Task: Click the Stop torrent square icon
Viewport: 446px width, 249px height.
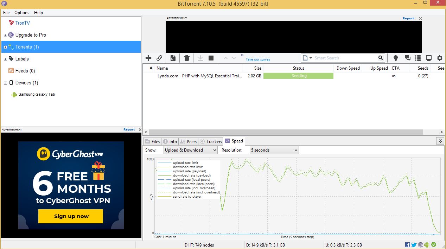Action: coord(211,58)
